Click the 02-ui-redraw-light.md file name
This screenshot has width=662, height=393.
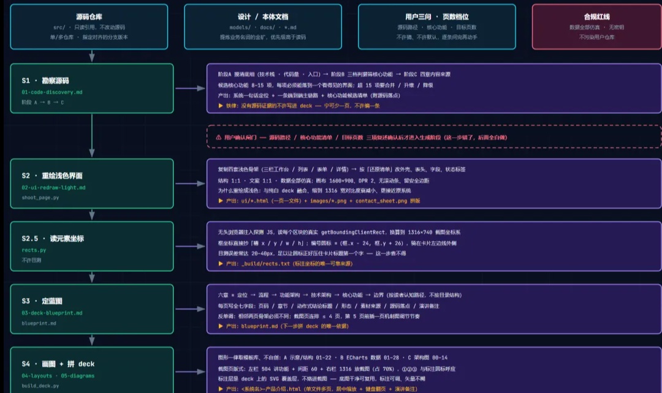[53, 187]
